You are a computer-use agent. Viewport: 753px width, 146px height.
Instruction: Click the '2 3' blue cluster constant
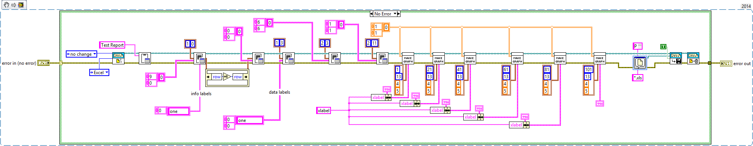[x=325, y=43]
